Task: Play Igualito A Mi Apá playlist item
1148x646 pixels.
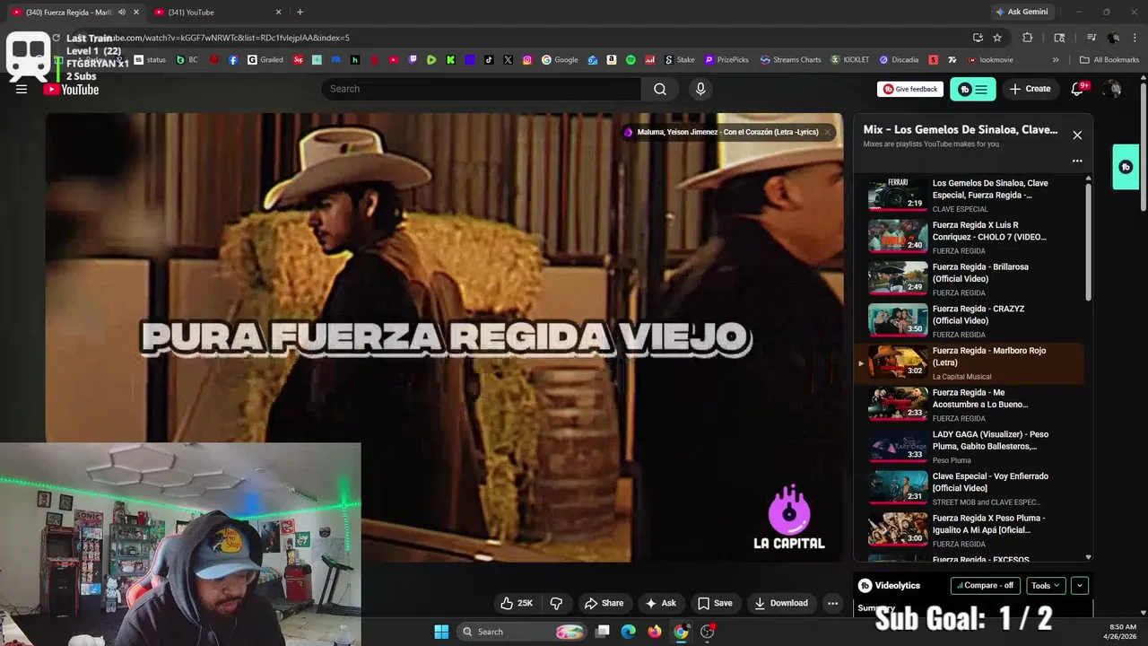Action: pos(972,530)
